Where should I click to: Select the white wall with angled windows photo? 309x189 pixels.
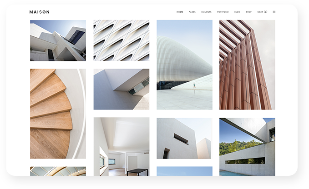121,89
